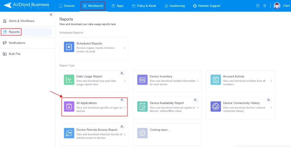Open Alerts & Workflows in sidebar
291x147 pixels.
(21, 21)
